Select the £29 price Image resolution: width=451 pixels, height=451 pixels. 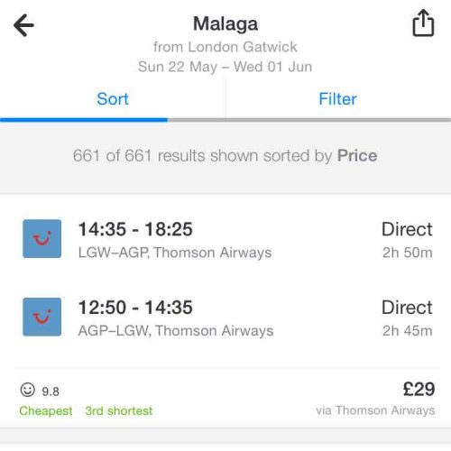pyautogui.click(x=419, y=389)
